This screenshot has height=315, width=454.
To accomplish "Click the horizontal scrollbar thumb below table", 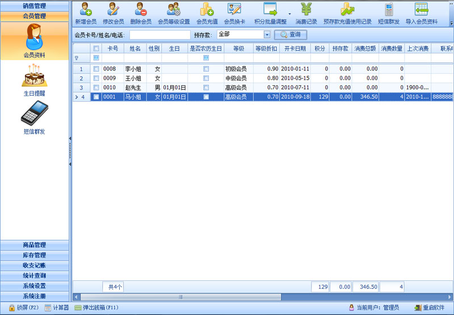I will coord(180,297).
